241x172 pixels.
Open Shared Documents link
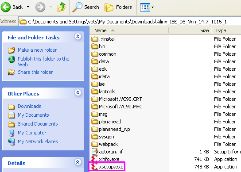click(x=38, y=124)
